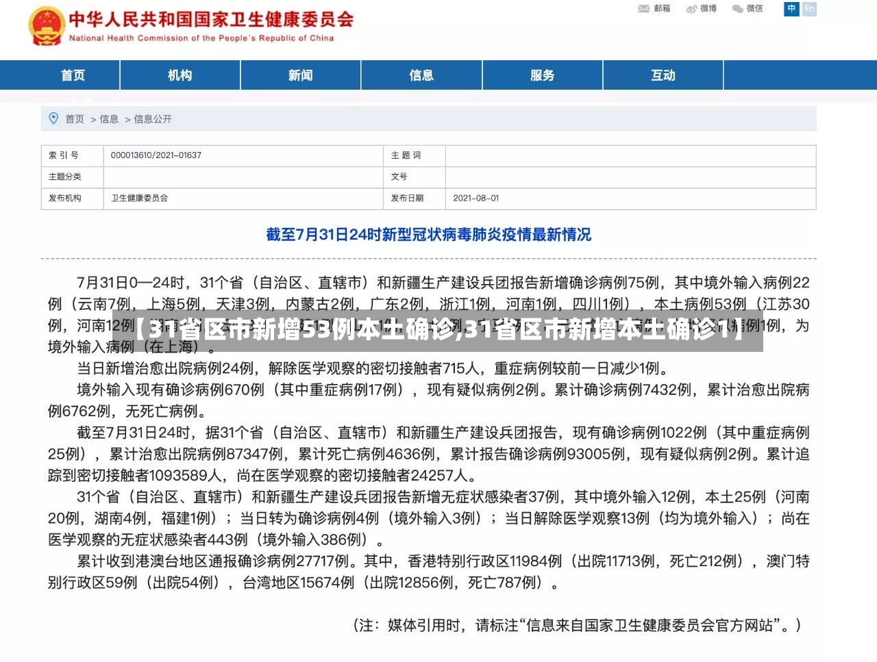The width and height of the screenshot is (877, 662).
Task: Click the location pin breadcrumb icon
Action: tap(54, 118)
